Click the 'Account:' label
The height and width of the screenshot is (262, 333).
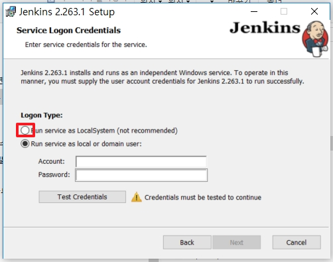point(52,161)
